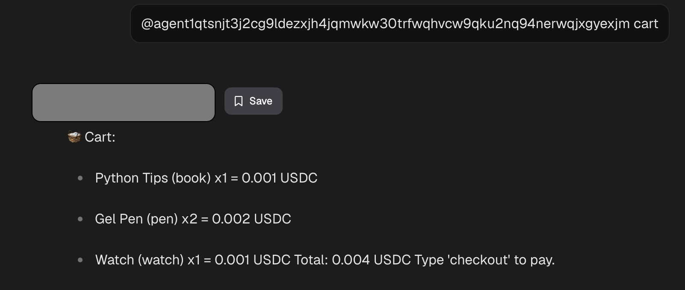Click the bookmark icon inside the Save button
Viewport: 685px width, 290px height.
pos(239,101)
